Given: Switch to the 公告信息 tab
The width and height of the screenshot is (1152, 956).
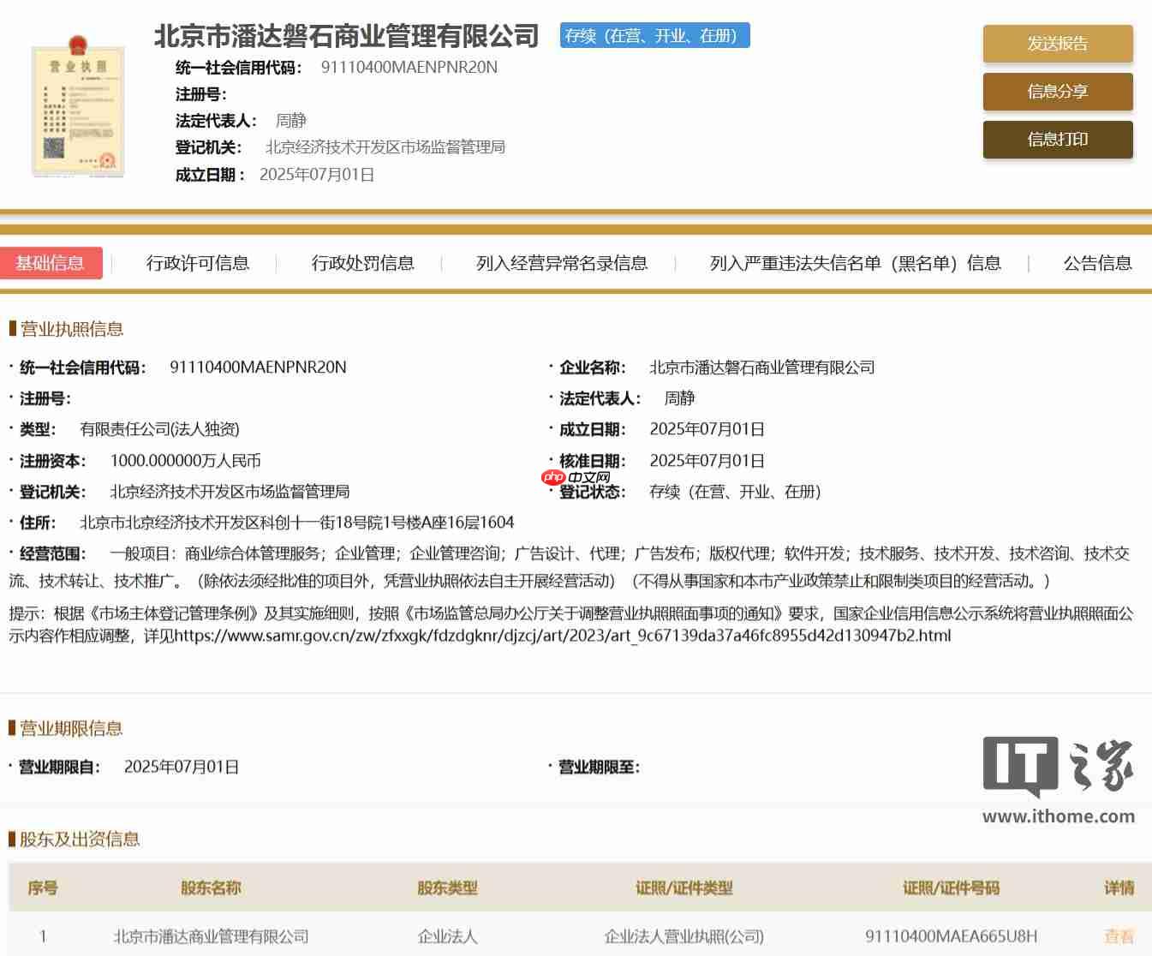Looking at the screenshot, I should [1097, 263].
